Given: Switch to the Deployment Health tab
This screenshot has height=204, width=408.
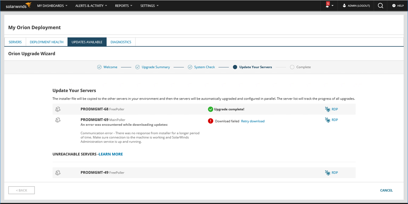Looking at the screenshot, I should click(46, 42).
